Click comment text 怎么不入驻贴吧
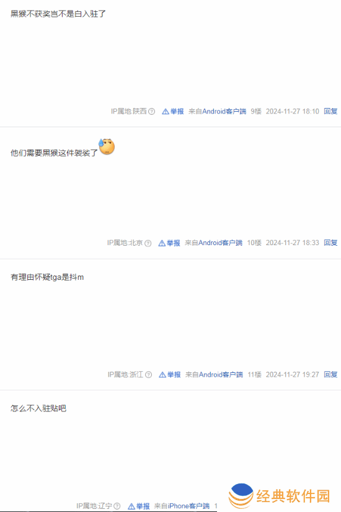Screen dimensions: 341x512 [38, 408]
